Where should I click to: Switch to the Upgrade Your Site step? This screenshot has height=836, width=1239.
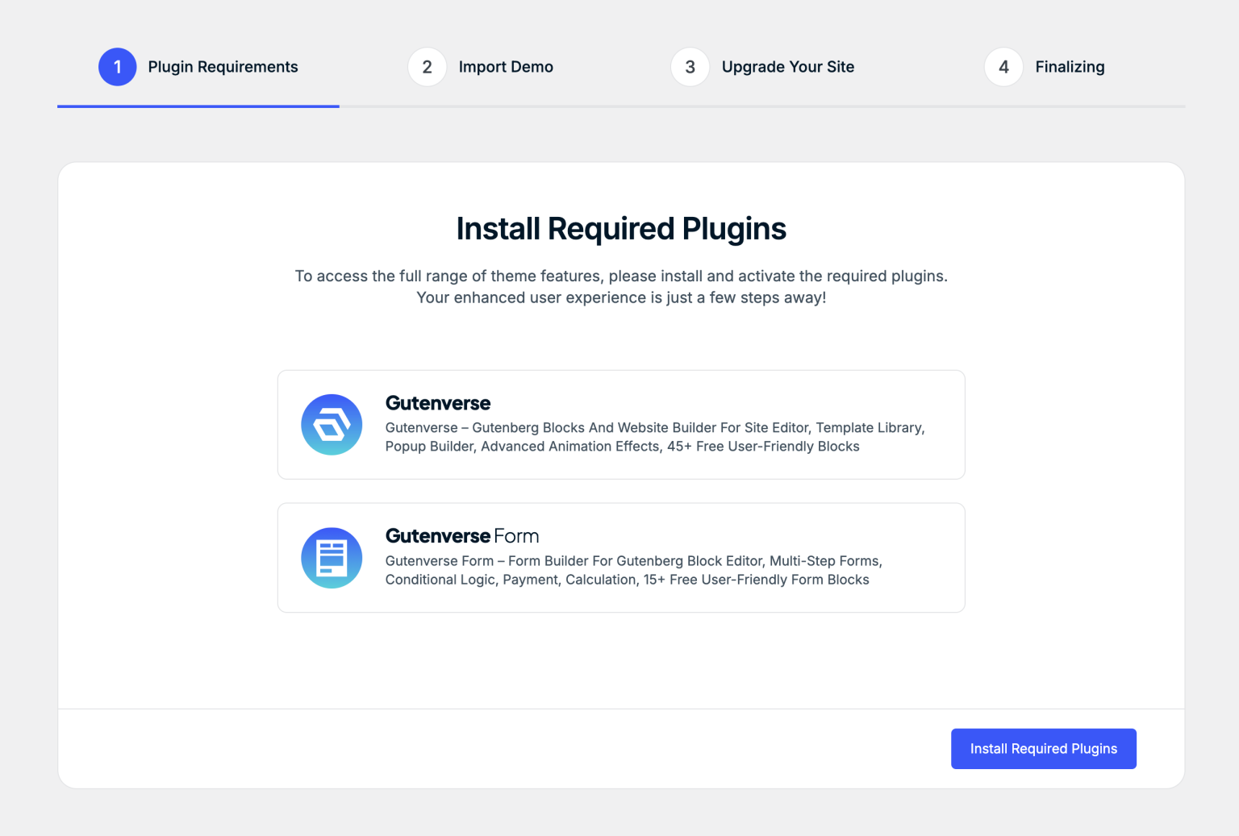pos(788,67)
